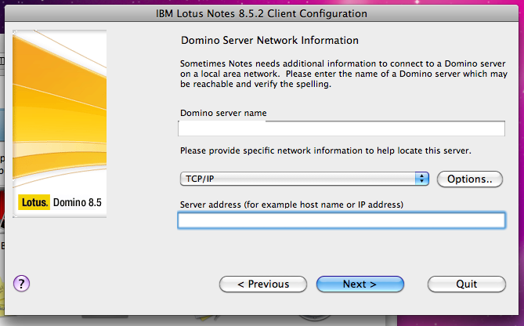Click the 'Please provide specific network information' text
Viewport: 524px width, 326px height.
click(x=326, y=150)
